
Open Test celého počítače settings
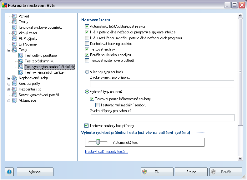[x=41, y=56]
